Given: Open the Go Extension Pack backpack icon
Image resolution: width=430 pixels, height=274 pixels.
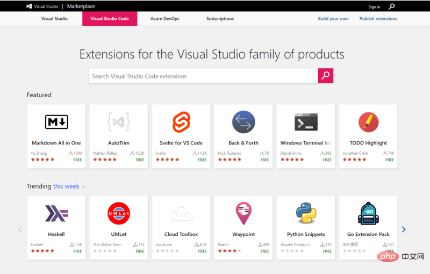Looking at the screenshot, I should (x=369, y=213).
